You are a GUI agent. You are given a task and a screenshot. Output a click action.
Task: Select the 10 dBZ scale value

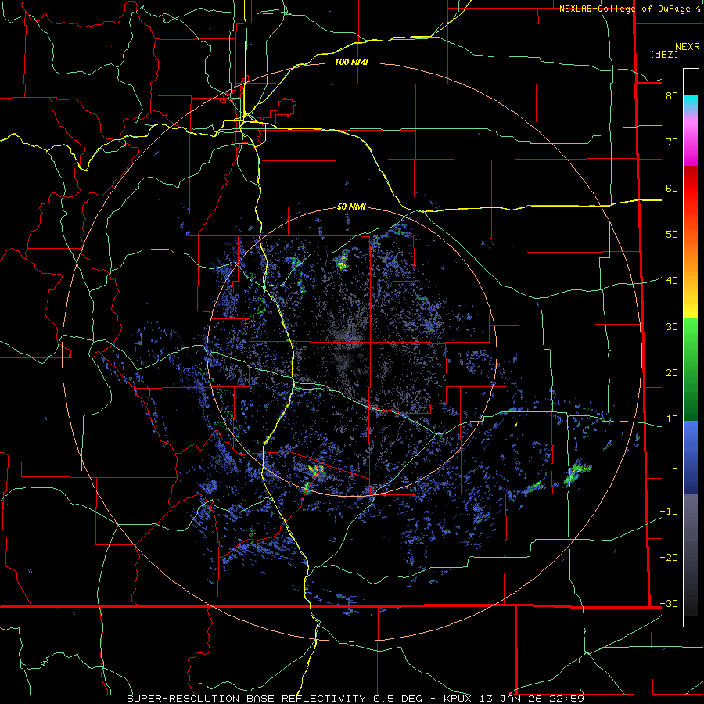coord(672,419)
